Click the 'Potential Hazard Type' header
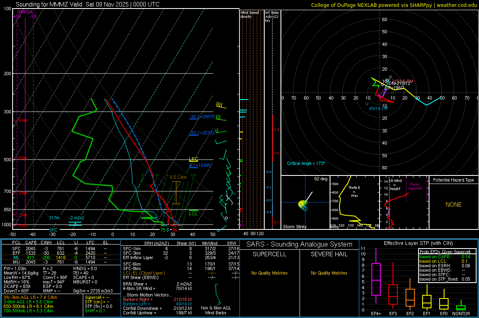 453,180
